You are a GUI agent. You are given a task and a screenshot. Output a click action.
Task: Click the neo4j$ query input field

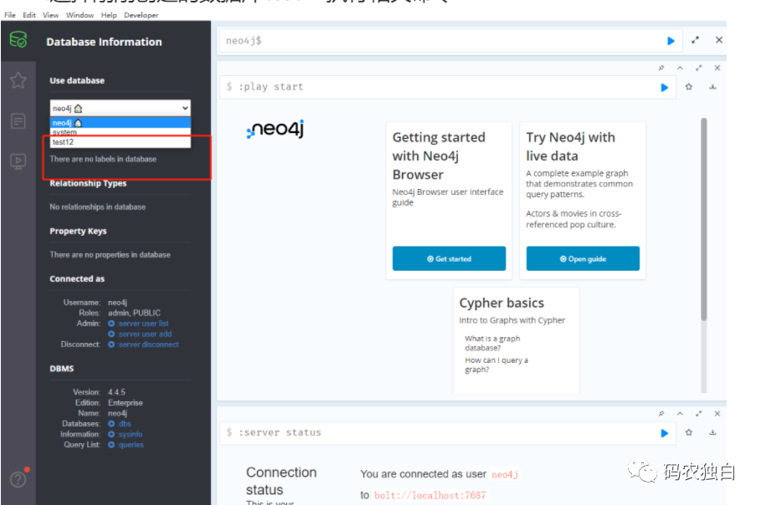(442, 41)
